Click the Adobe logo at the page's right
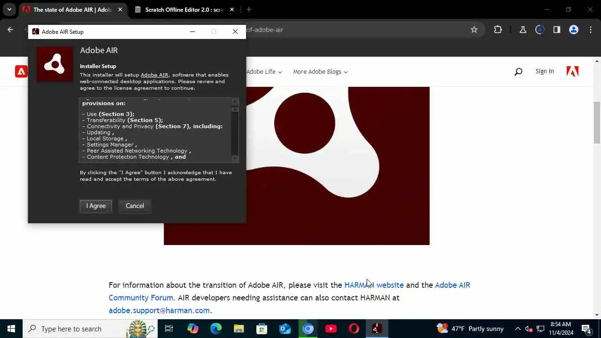The image size is (601, 338). pos(572,71)
